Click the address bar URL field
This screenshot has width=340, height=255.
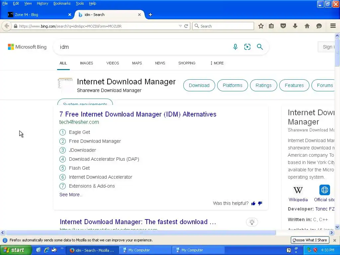click(98, 26)
